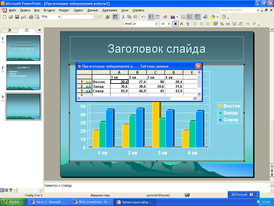Click the Import File chart icon
This screenshot has height=206, width=274.
(x=108, y=17)
